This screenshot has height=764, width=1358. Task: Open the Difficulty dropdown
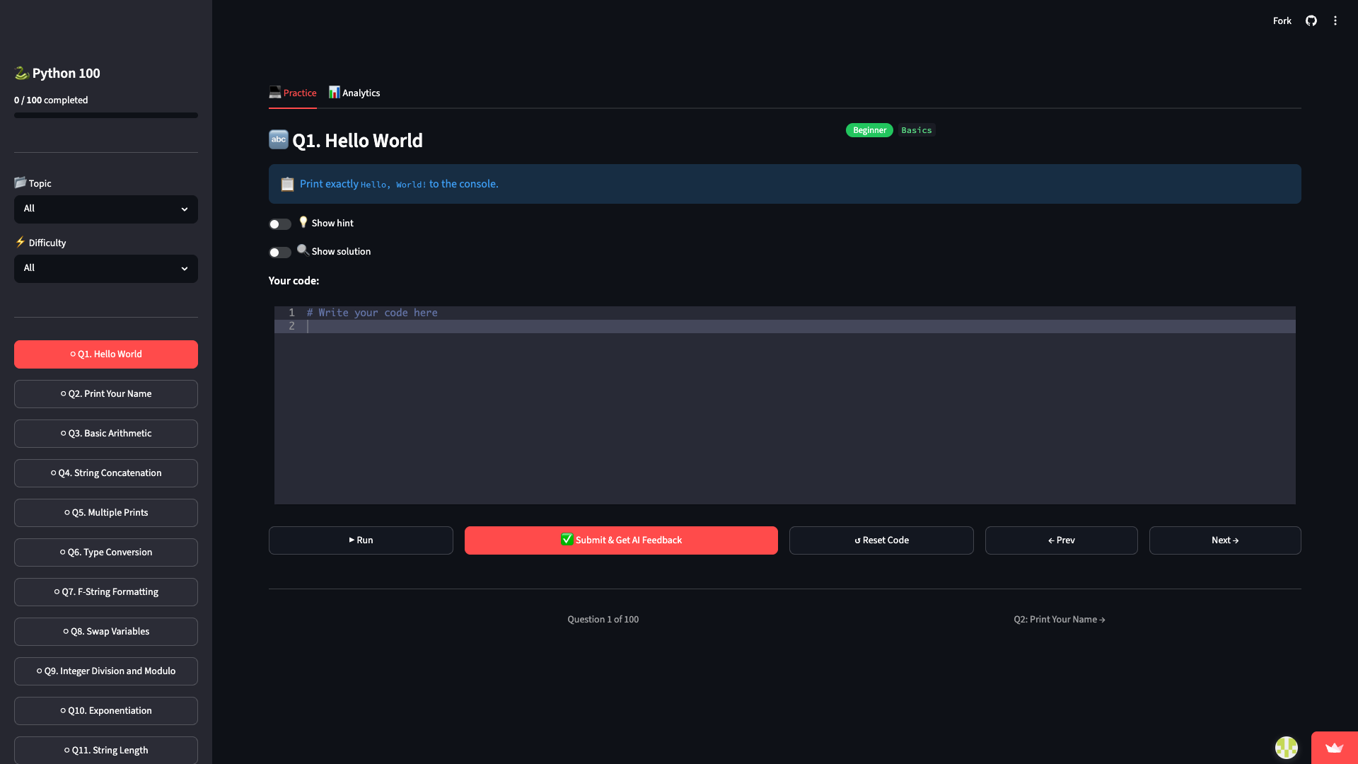point(106,269)
